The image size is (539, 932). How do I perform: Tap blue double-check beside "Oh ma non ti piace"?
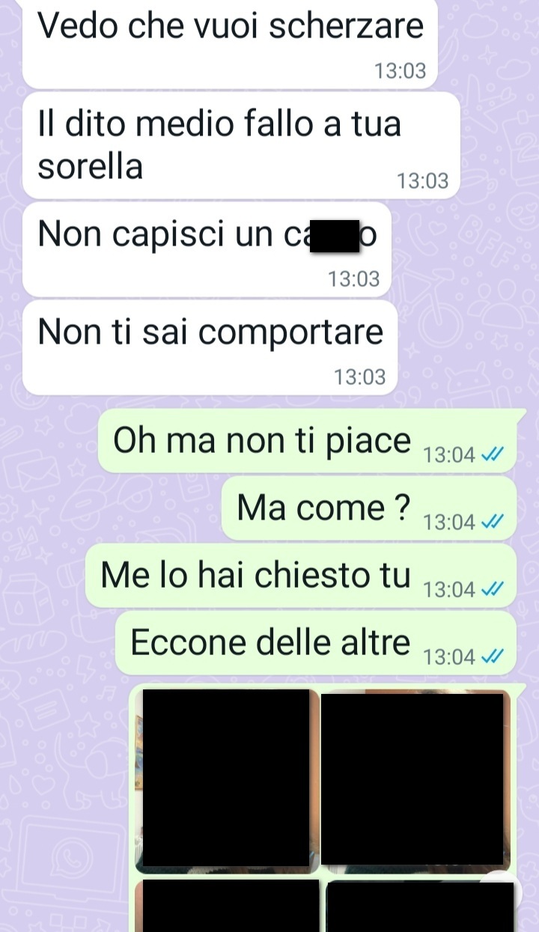491,454
